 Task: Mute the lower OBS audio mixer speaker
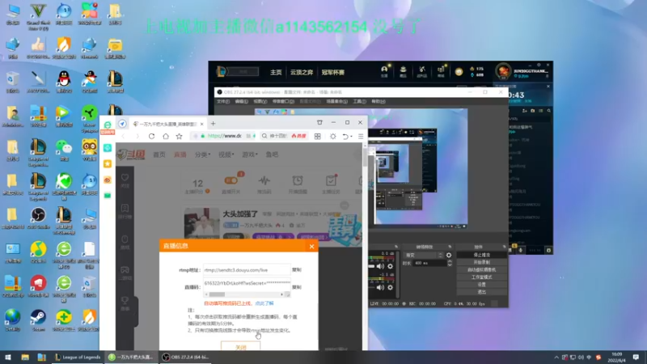[380, 287]
